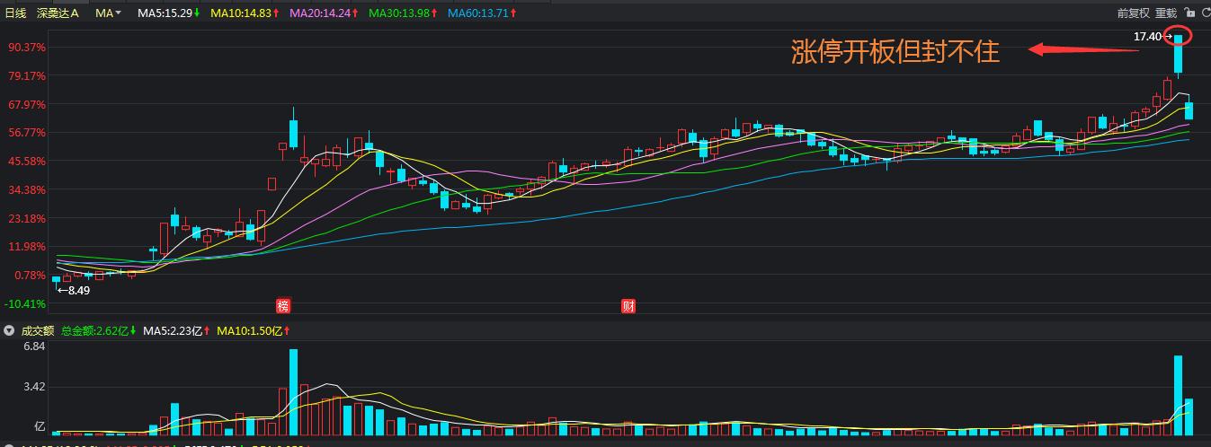Click the 17.40 high price label
This screenshot has height=447, width=1211.
click(1147, 37)
